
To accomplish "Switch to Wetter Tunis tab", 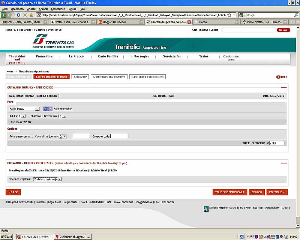I will (73, 22).
